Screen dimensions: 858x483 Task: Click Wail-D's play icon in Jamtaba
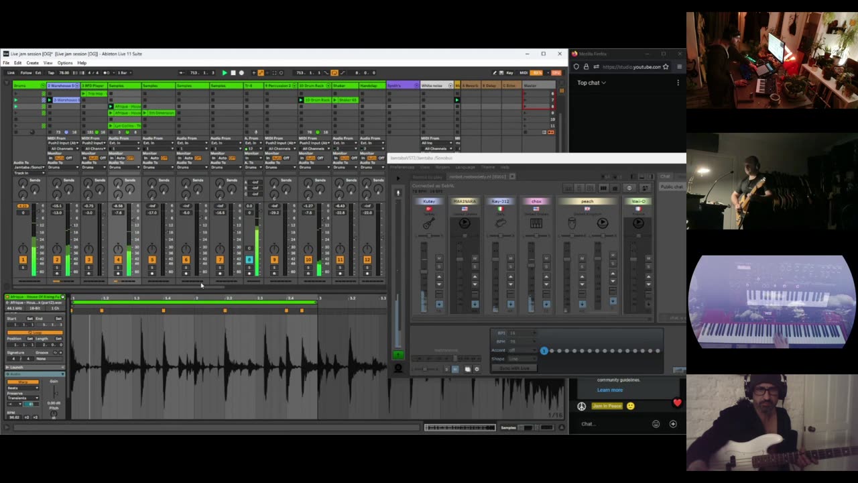637,223
